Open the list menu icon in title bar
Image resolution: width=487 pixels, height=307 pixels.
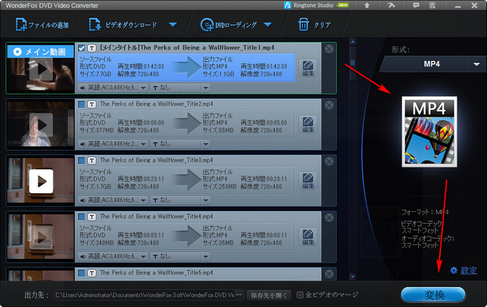click(x=432, y=6)
